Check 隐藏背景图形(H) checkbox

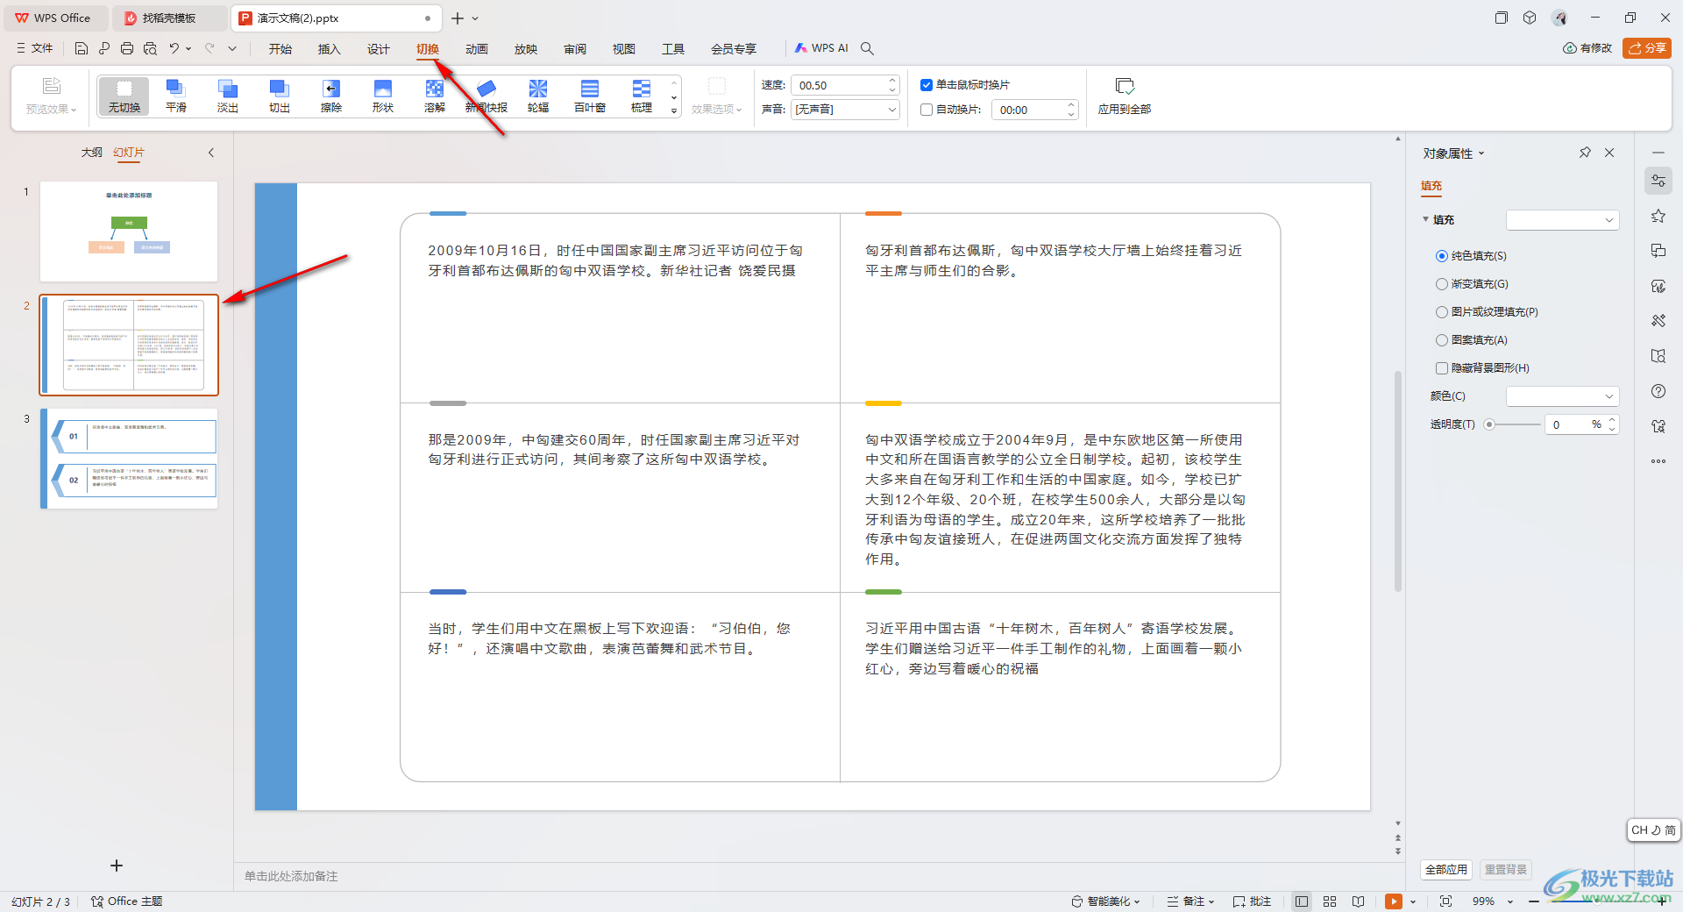pyautogui.click(x=1442, y=368)
